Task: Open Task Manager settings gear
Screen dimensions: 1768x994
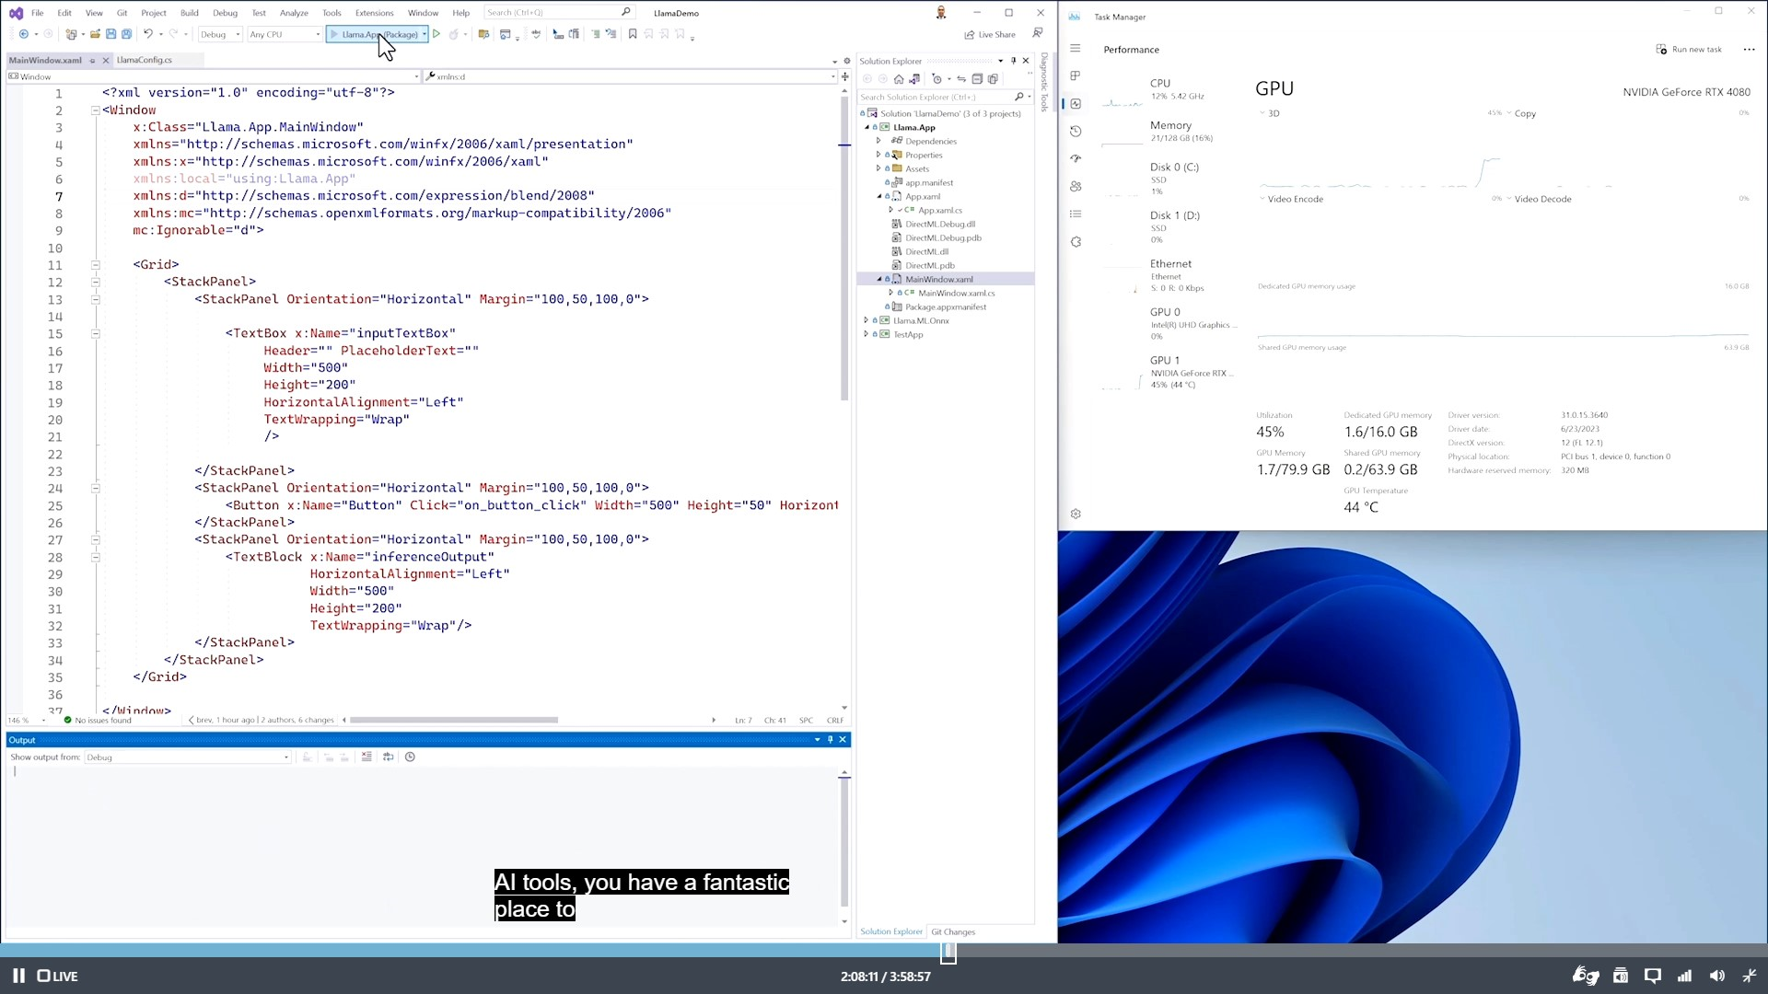Action: [x=1075, y=514]
